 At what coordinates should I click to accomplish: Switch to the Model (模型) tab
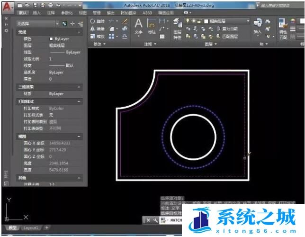coord(13,228)
